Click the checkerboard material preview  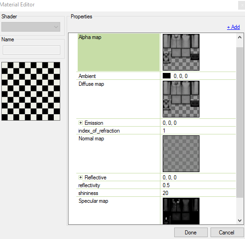[x=31, y=91]
